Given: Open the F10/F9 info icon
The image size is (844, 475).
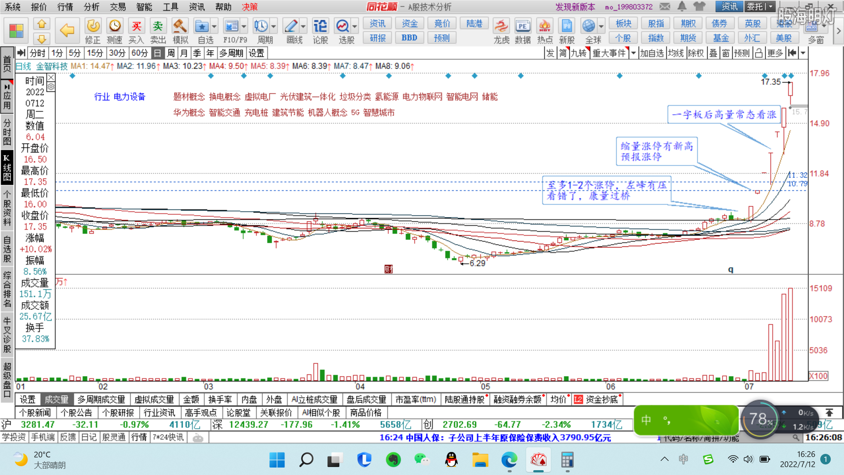Looking at the screenshot, I should [231, 26].
